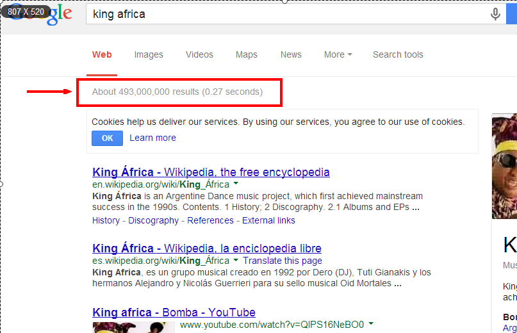
Task: Expand the More dropdown menu
Action: click(x=338, y=54)
